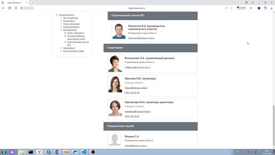Click the name Мамонтов В.А. heading
Image resolution: width=275 pixels, height=155 pixels.
[x=147, y=28]
